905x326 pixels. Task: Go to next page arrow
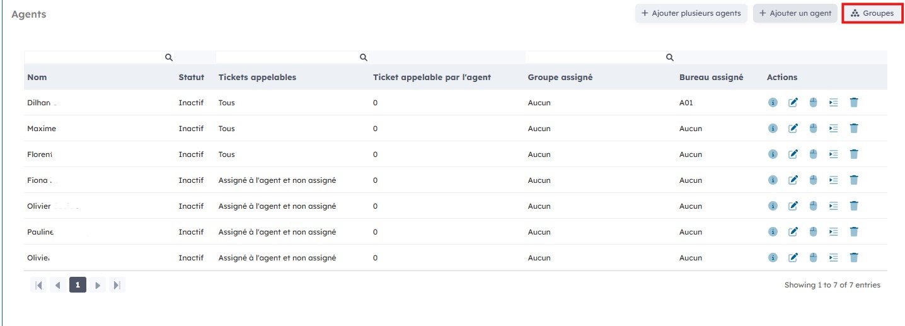[97, 285]
